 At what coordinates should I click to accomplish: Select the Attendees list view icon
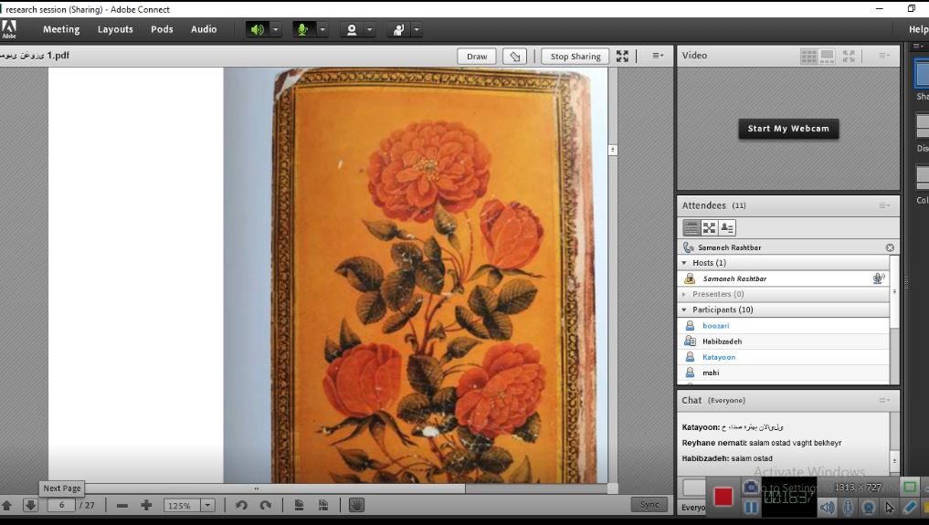pyautogui.click(x=691, y=228)
